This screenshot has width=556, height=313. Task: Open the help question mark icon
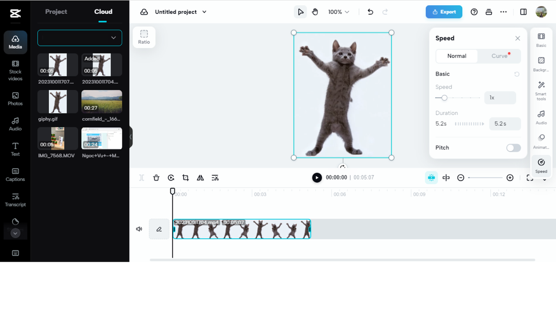point(474,12)
